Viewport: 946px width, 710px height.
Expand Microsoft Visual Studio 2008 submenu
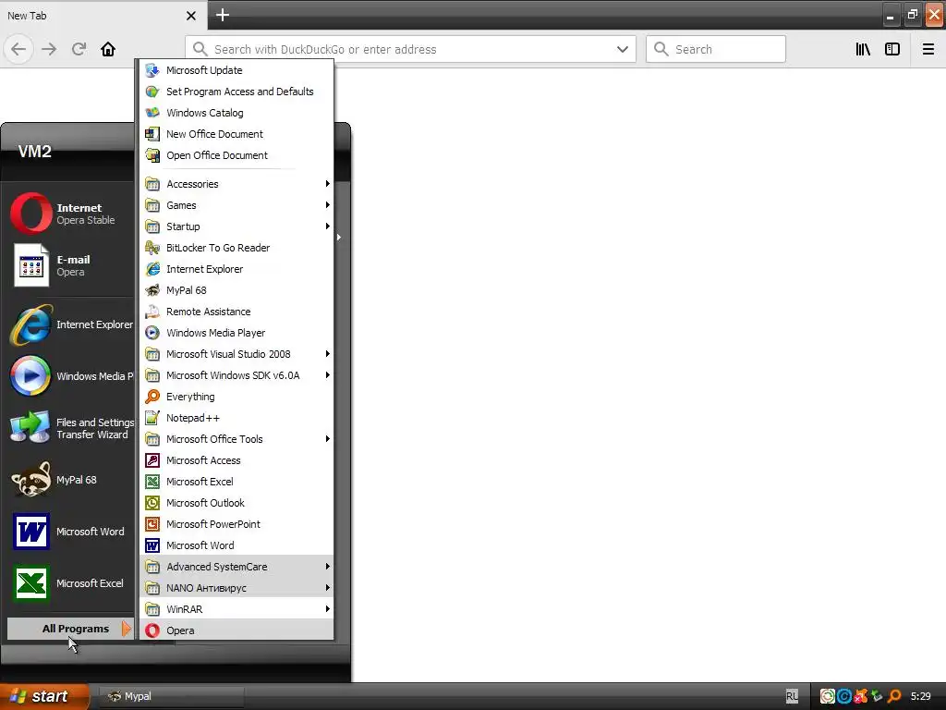point(236,354)
